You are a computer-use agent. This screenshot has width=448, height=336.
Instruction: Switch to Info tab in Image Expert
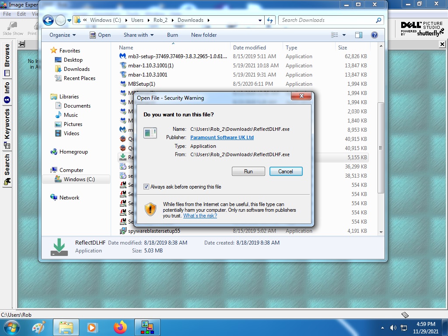7,92
